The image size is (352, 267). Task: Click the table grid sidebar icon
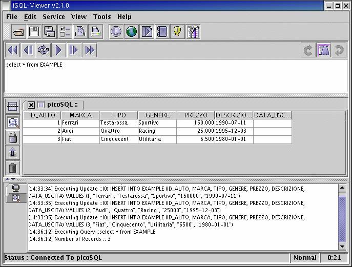click(x=13, y=107)
